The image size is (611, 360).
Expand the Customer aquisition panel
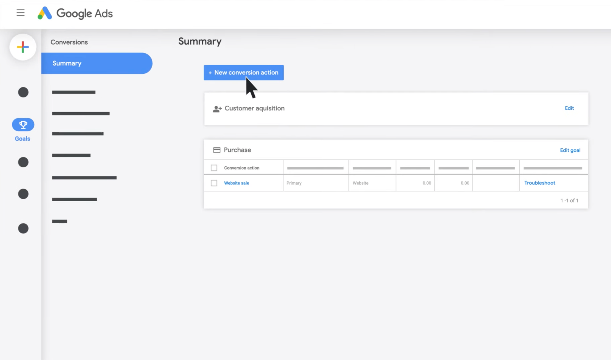coord(254,108)
